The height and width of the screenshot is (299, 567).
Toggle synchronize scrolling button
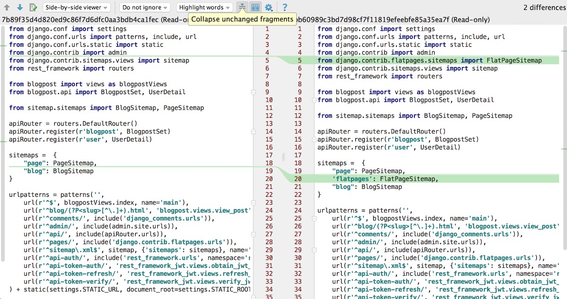(x=255, y=7)
